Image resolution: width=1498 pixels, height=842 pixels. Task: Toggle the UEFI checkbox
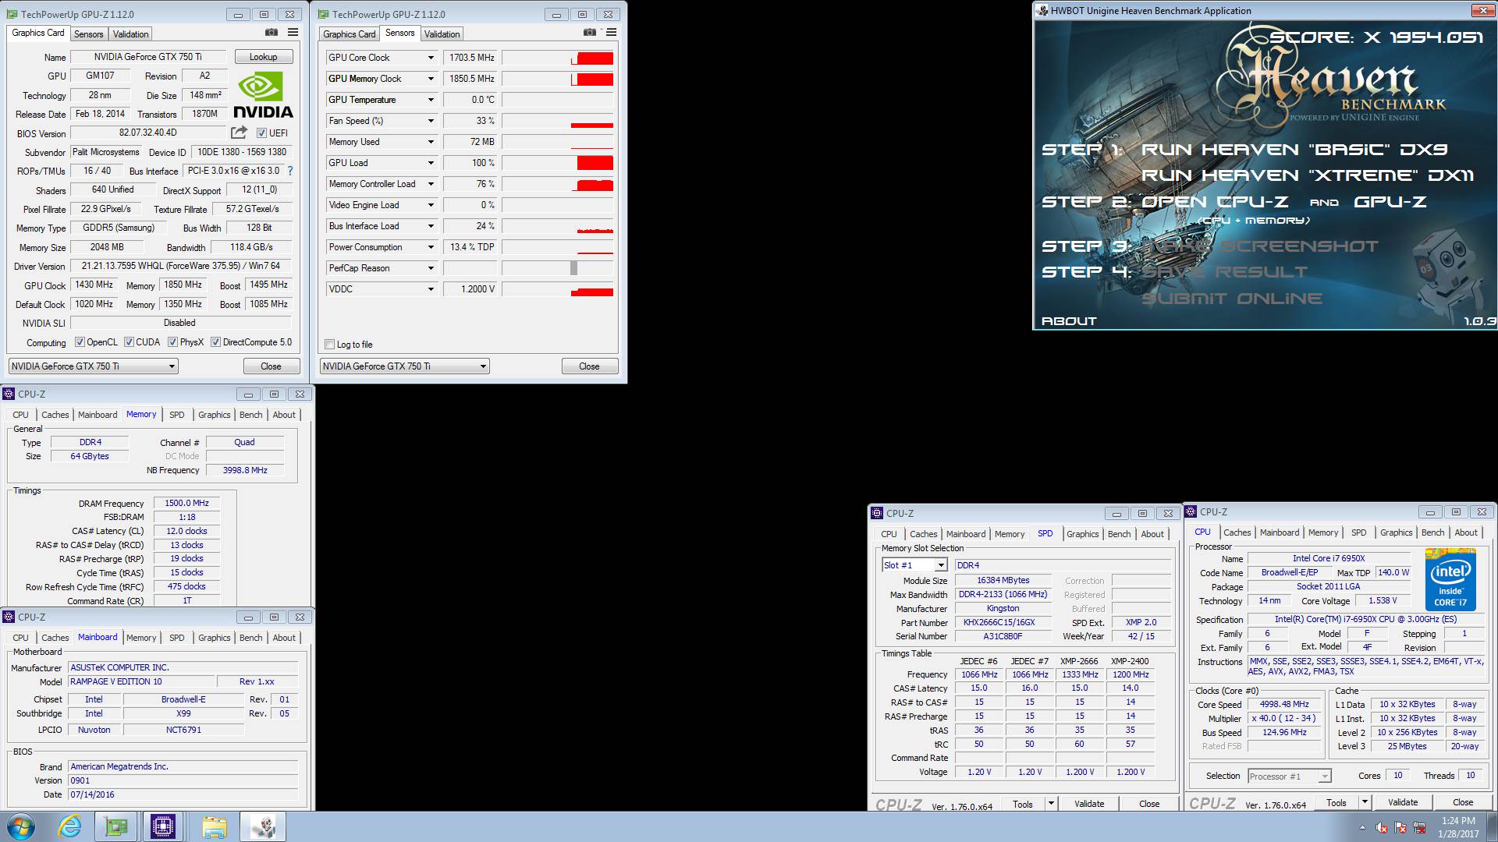coord(261,133)
